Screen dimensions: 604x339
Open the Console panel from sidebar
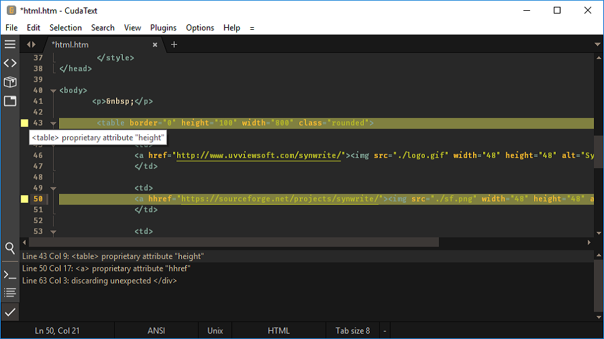[x=10, y=275]
